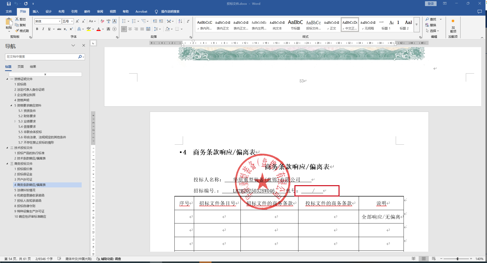Collapse the 三 商务投标文件 navigation section
Screen dimensions: 487x263
coord(7,163)
